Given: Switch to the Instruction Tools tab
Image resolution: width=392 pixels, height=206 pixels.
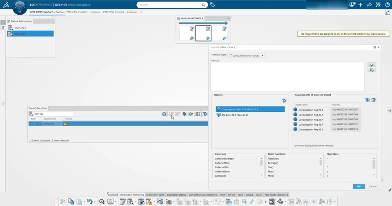Looking at the screenshot, I should 155,195.
